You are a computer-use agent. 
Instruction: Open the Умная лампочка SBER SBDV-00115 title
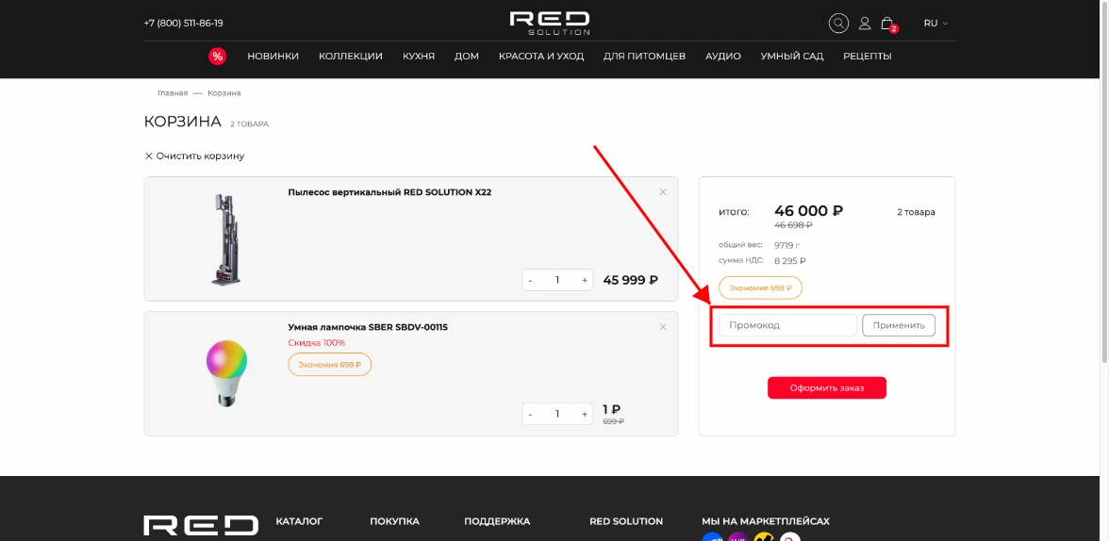pos(368,327)
